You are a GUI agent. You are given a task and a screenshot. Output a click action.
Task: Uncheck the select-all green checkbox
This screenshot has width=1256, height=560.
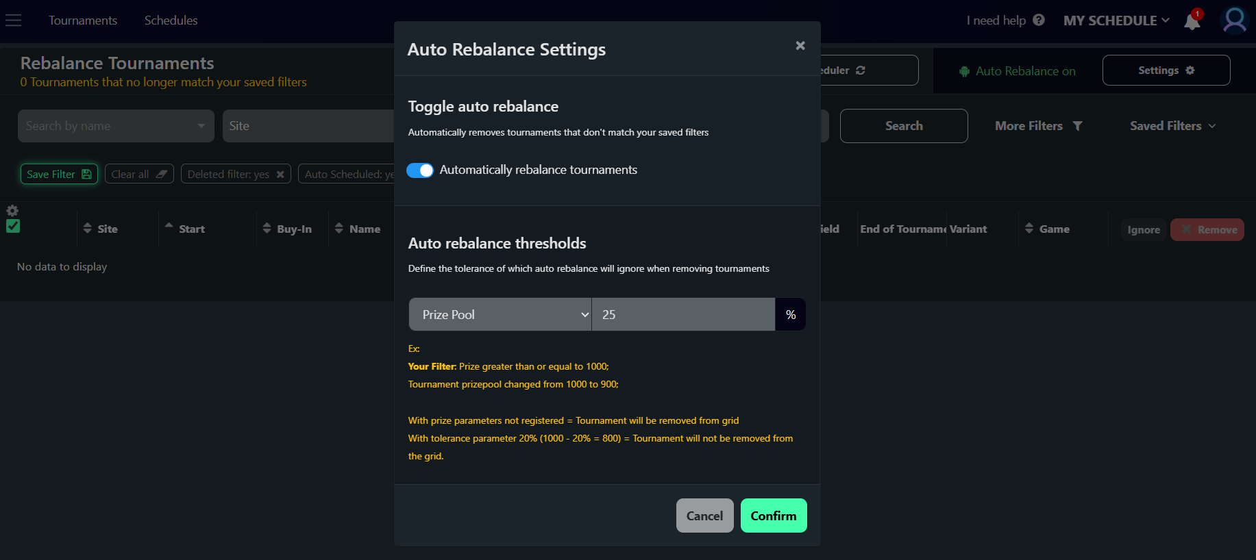13,227
